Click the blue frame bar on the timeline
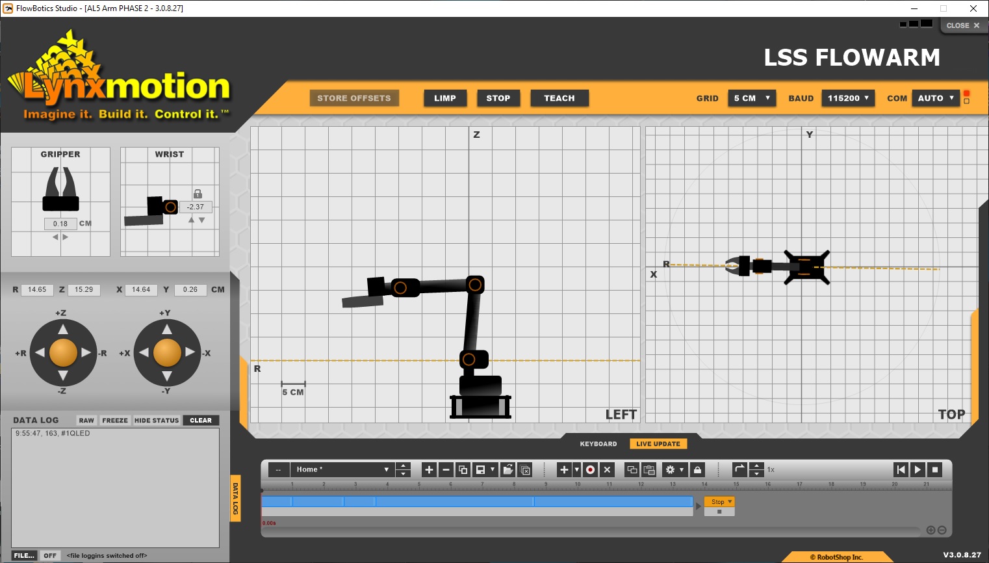The height and width of the screenshot is (563, 989). (x=477, y=501)
